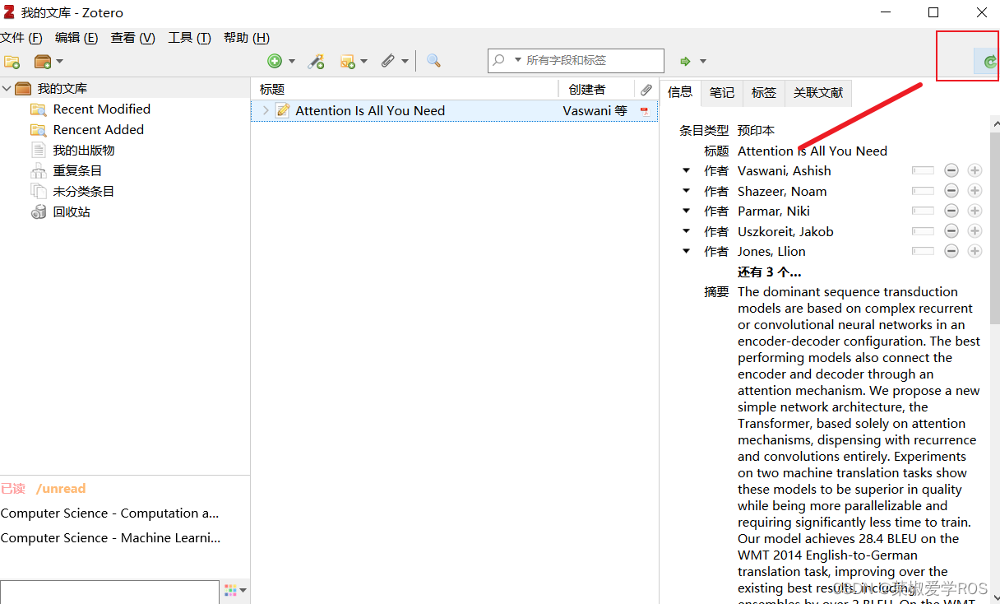This screenshot has height=604, width=1000.
Task: Remove author Vaswani, Ashish with minus icon
Action: point(951,170)
